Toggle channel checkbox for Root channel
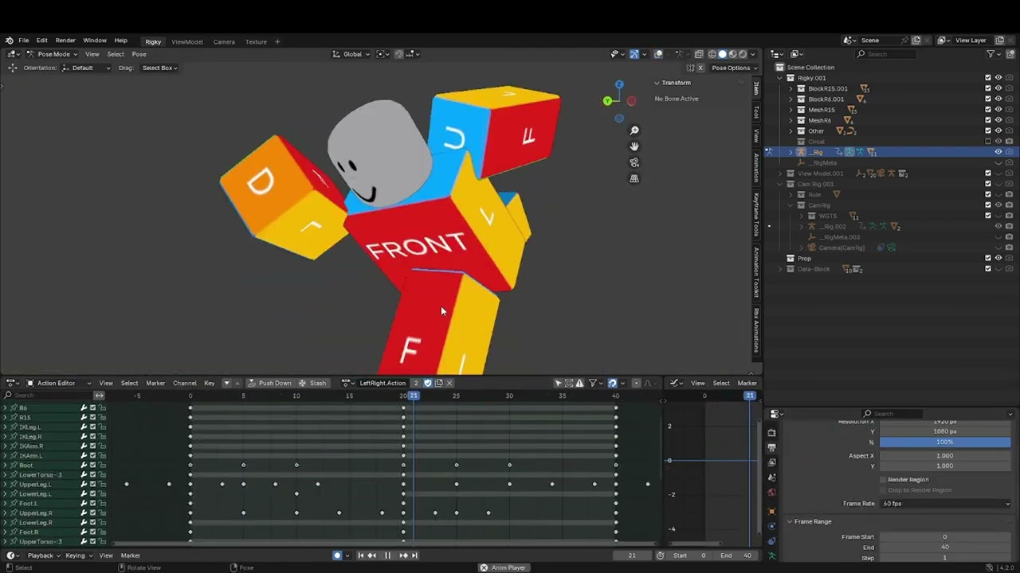 [92, 465]
